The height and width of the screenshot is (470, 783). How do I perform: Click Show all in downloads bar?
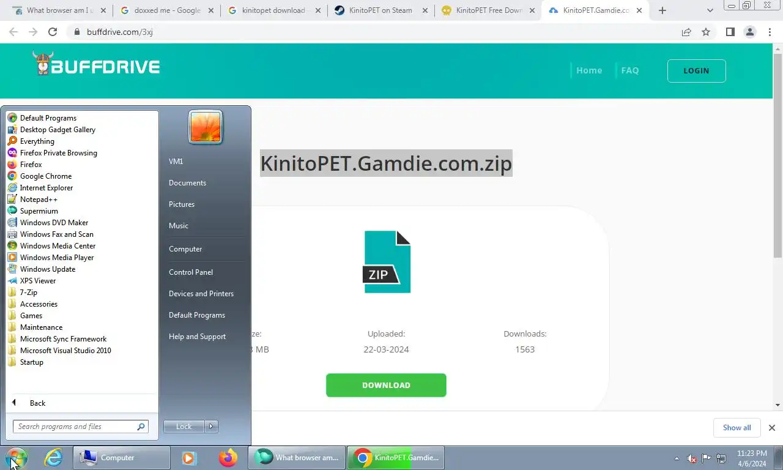(x=737, y=428)
